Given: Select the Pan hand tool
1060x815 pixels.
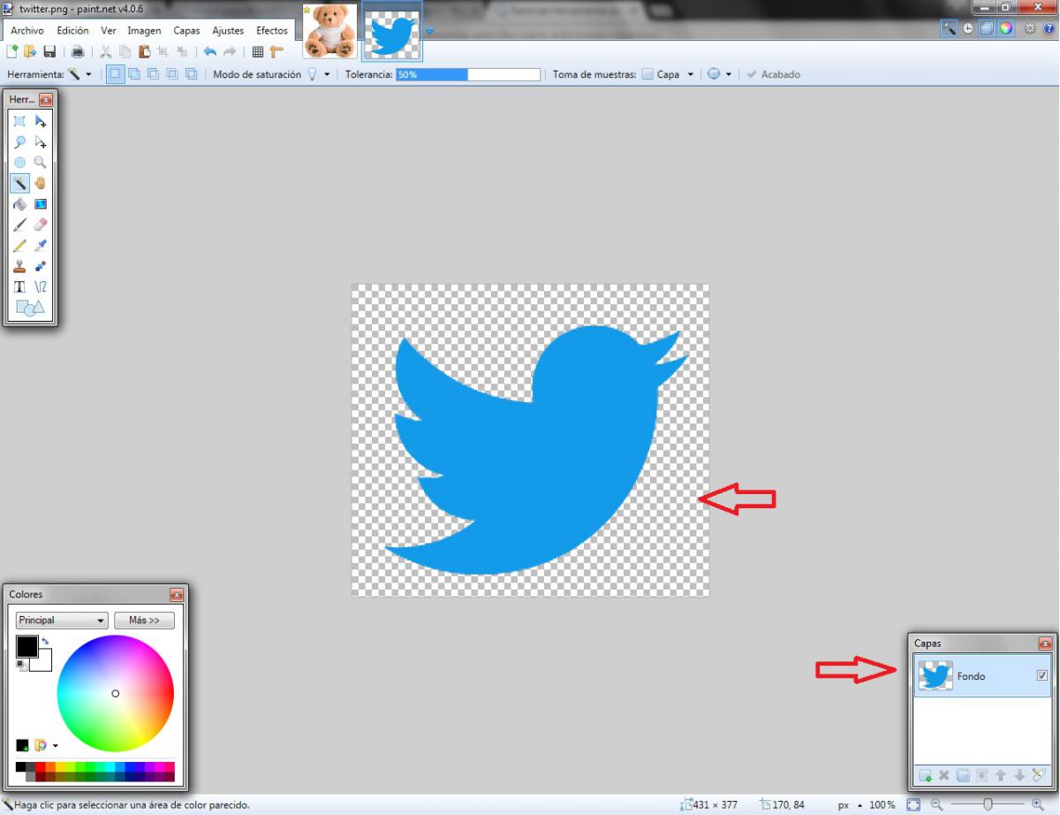Looking at the screenshot, I should pyautogui.click(x=40, y=183).
